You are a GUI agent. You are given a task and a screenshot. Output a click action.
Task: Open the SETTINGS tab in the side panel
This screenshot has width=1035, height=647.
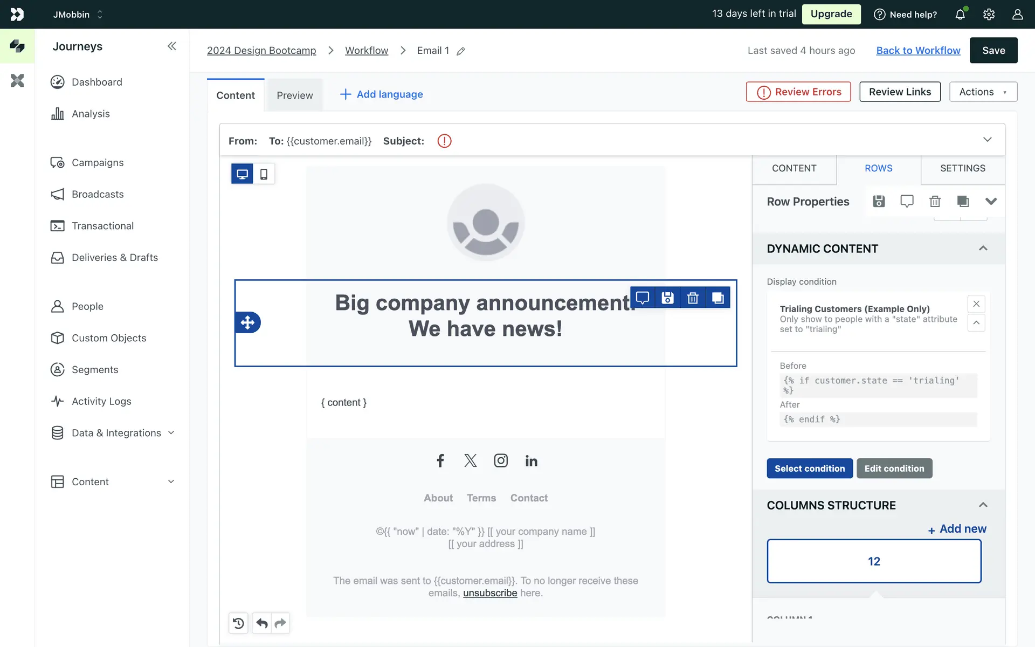[x=962, y=168]
